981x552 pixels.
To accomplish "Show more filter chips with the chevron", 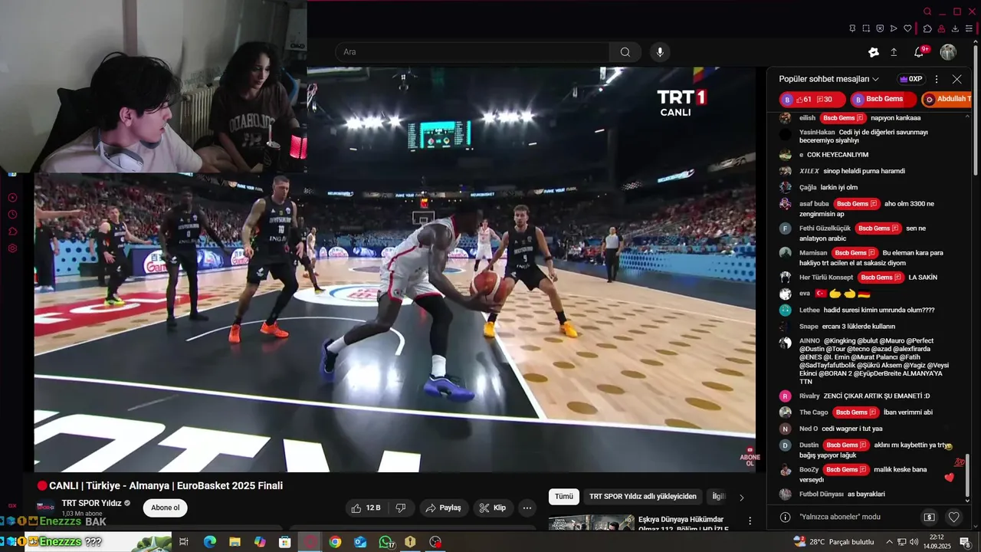I will click(x=741, y=498).
